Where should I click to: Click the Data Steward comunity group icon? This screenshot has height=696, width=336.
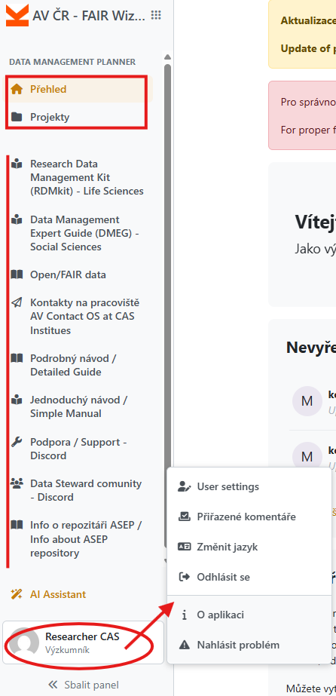pos(17,483)
